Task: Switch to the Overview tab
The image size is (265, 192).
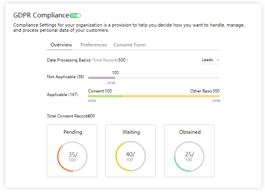Action: 61,45
